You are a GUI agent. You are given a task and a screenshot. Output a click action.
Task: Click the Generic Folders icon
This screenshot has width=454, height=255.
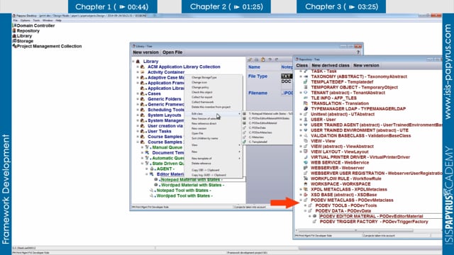143,99
